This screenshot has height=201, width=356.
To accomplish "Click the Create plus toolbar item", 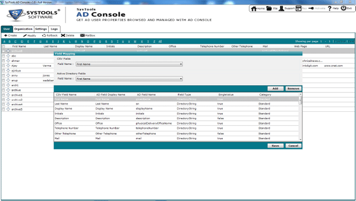I will tap(11, 35).
